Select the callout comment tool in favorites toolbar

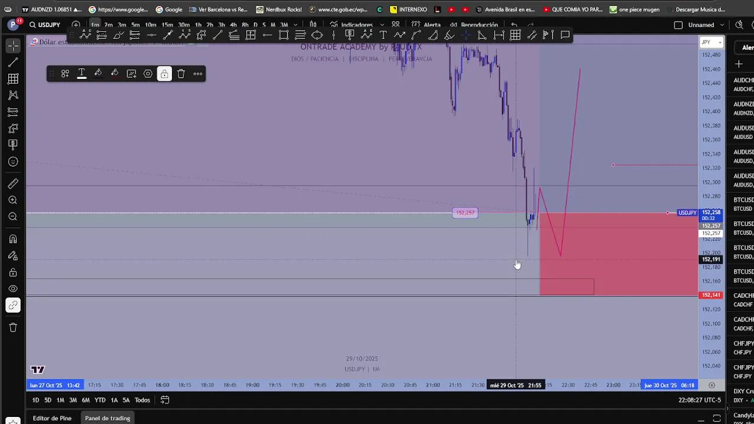click(565, 35)
